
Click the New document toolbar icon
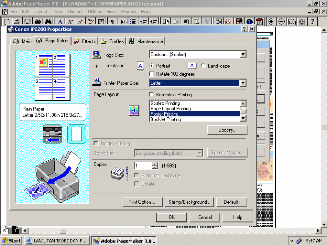(x=7, y=22)
